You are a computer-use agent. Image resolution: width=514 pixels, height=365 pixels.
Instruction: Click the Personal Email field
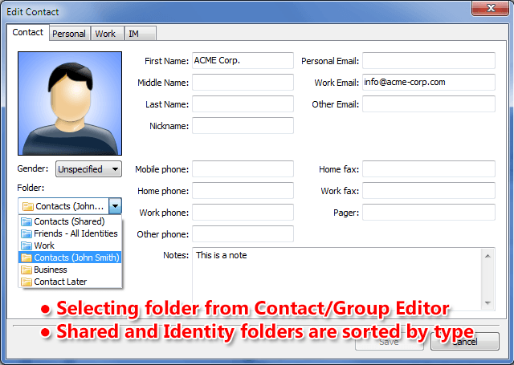point(429,60)
